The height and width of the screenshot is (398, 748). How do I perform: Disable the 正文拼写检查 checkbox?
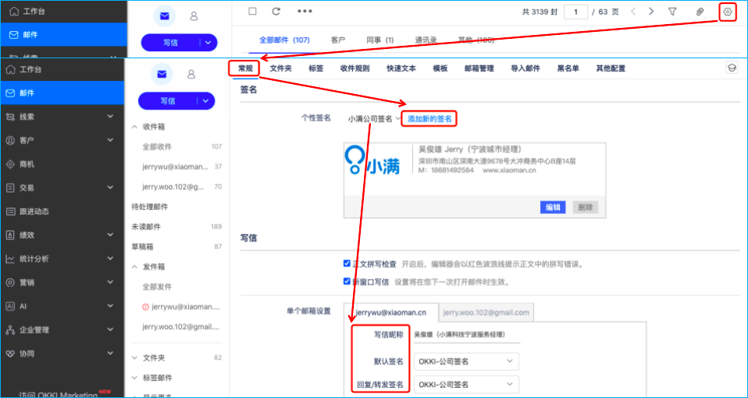347,264
